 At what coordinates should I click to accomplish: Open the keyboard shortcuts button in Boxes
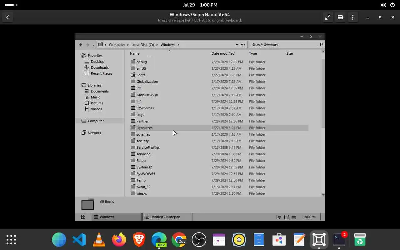point(340,17)
